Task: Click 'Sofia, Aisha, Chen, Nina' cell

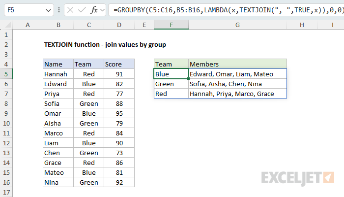Action: [237, 84]
